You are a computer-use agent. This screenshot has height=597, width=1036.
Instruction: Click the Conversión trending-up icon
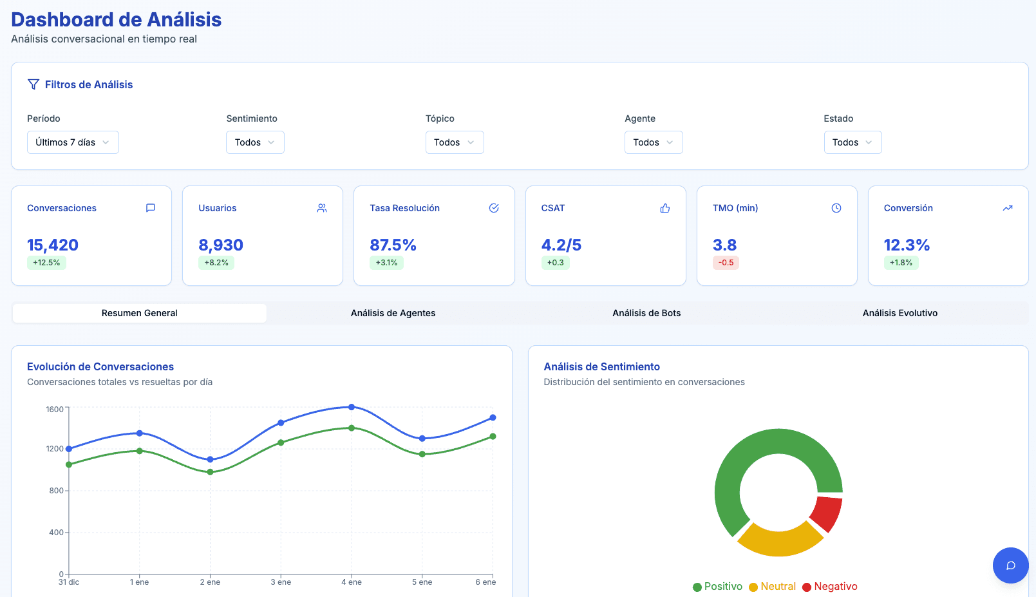pos(1008,208)
